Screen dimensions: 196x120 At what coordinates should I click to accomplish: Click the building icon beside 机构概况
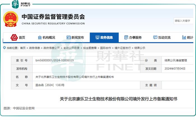coord(40,37)
